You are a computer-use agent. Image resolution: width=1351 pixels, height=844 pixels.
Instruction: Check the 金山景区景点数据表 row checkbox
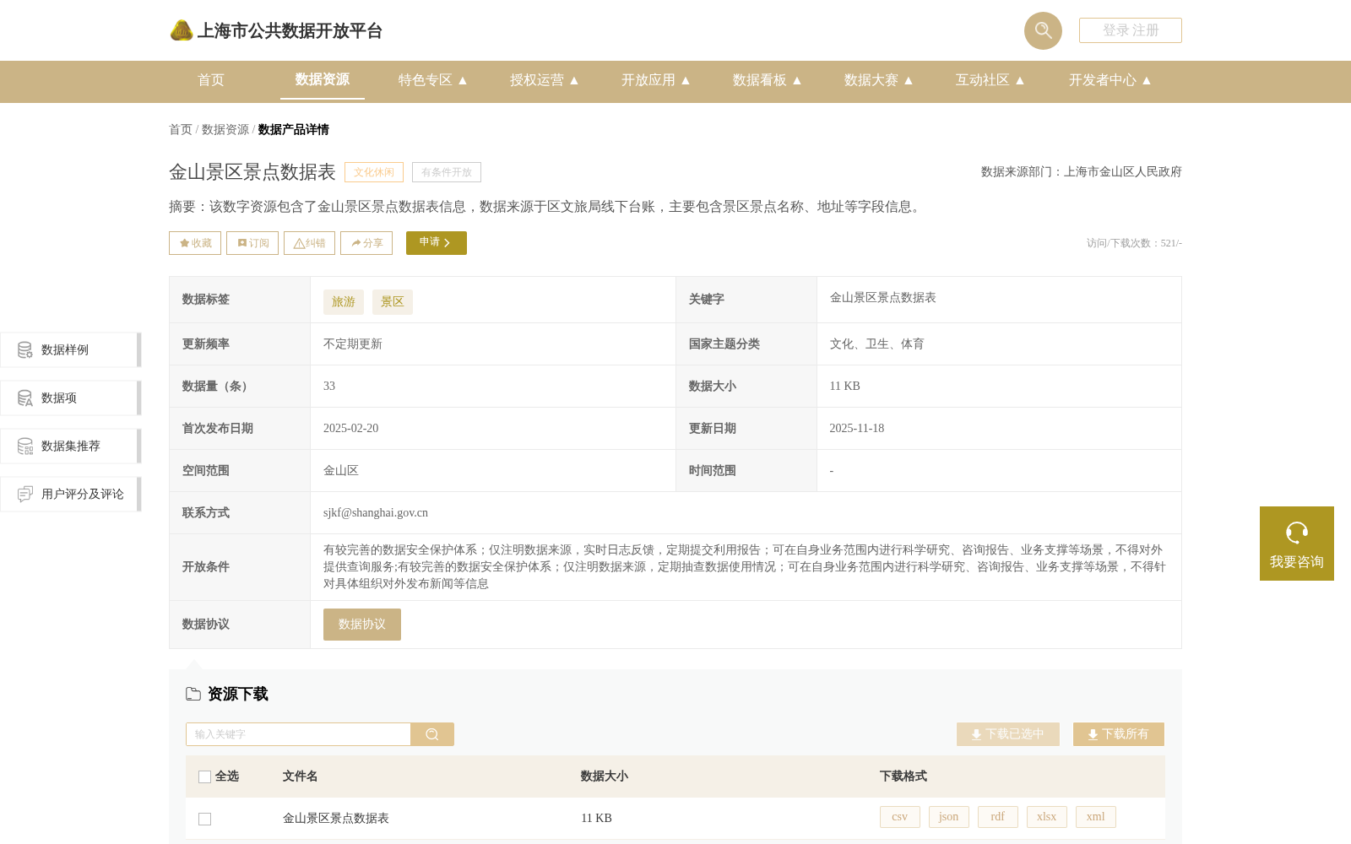click(204, 819)
